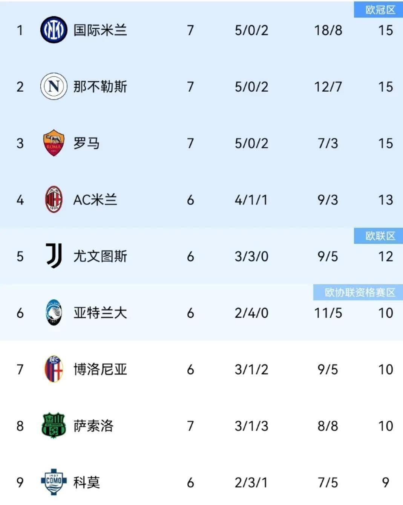Tap the Napoli club crest
The width and height of the screenshot is (403, 505).
pos(54,86)
